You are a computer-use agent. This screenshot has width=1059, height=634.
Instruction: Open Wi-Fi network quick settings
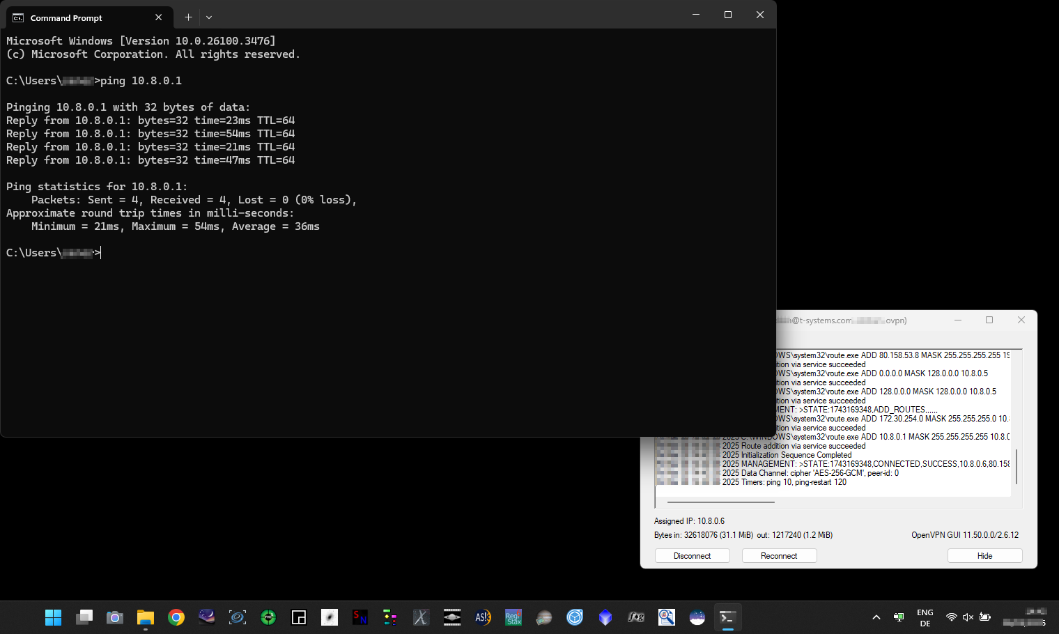(x=951, y=617)
